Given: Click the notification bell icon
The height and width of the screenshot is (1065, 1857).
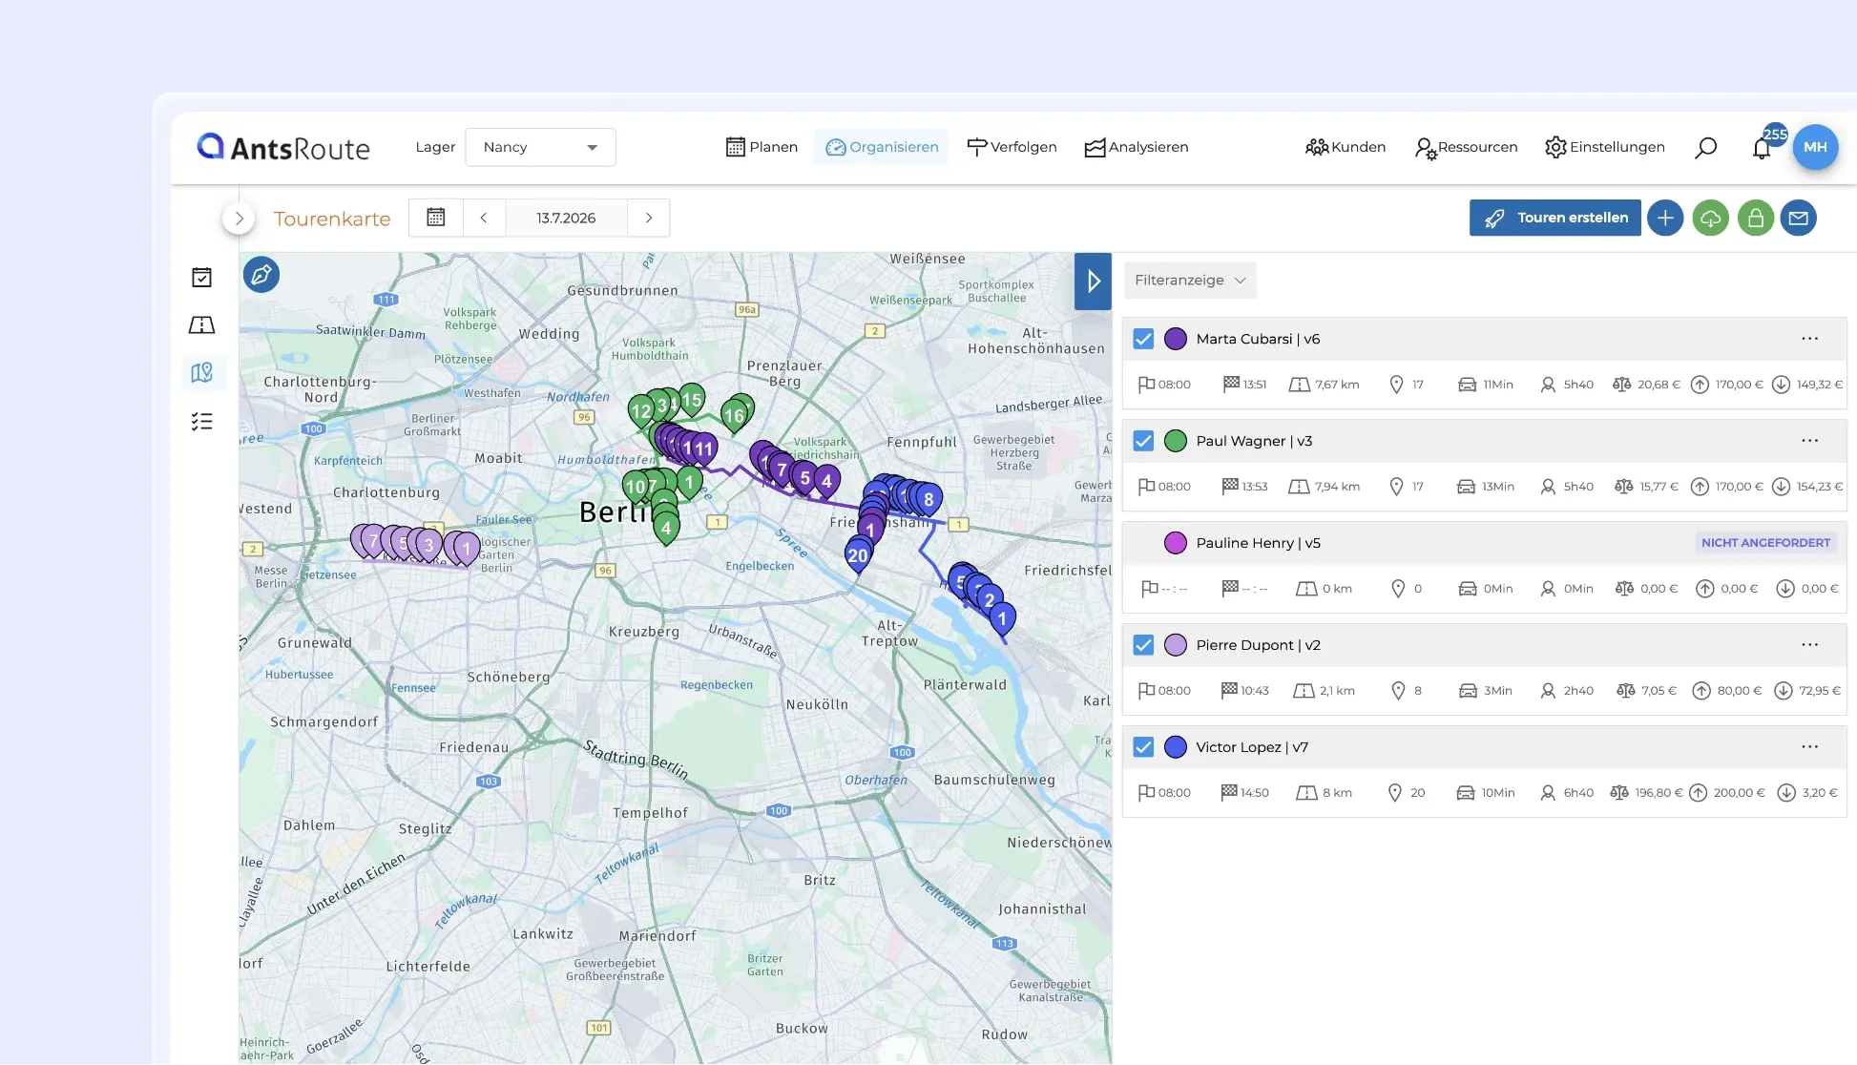Looking at the screenshot, I should pos(1762,148).
